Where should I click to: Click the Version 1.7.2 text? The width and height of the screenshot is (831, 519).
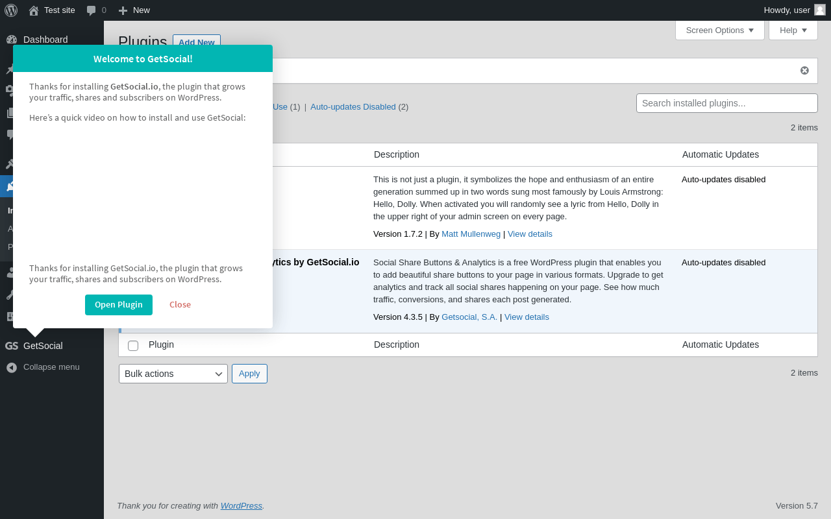pos(398,234)
